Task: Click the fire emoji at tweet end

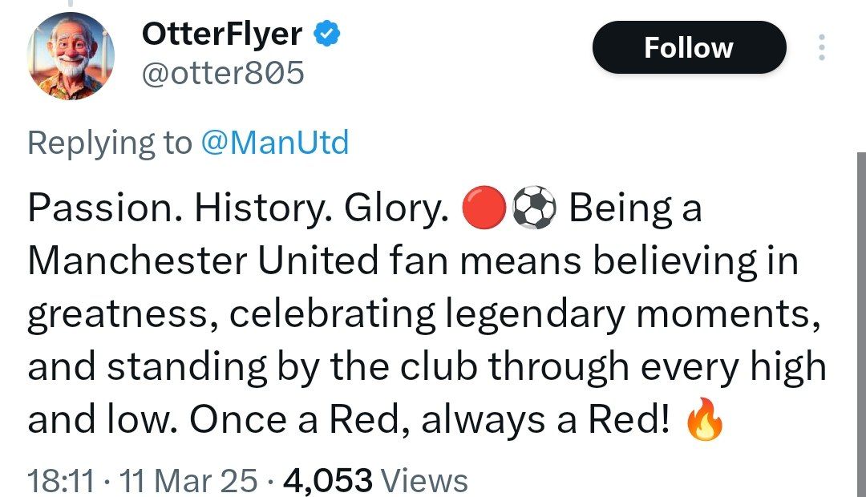Action: tap(704, 419)
